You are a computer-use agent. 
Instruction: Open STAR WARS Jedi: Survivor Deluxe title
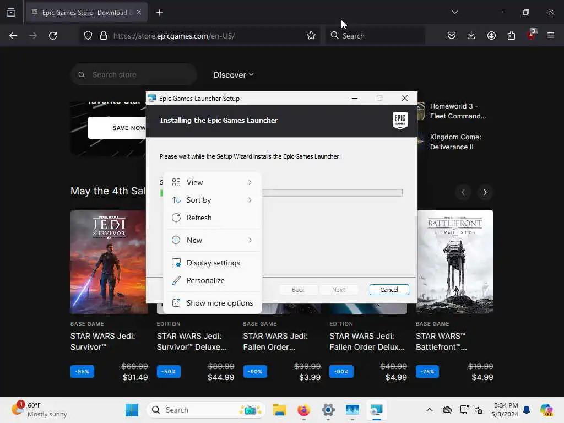(192, 341)
